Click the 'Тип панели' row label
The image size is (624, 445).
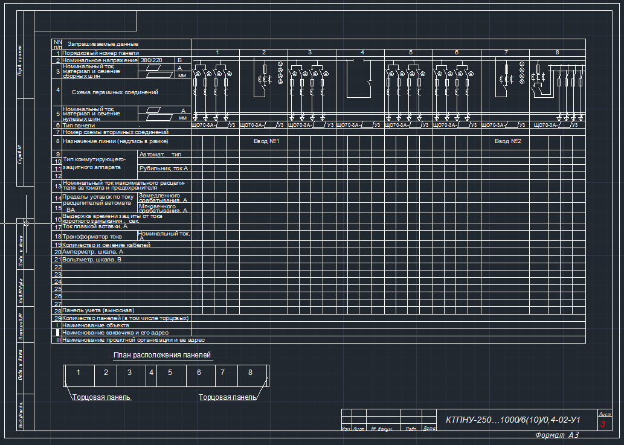point(79,125)
